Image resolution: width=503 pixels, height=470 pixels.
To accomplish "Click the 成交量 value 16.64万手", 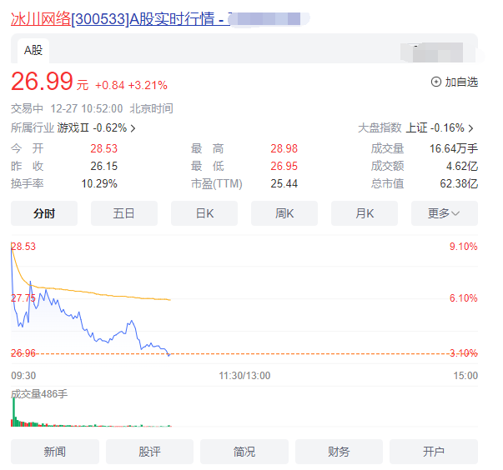I will (x=454, y=148).
